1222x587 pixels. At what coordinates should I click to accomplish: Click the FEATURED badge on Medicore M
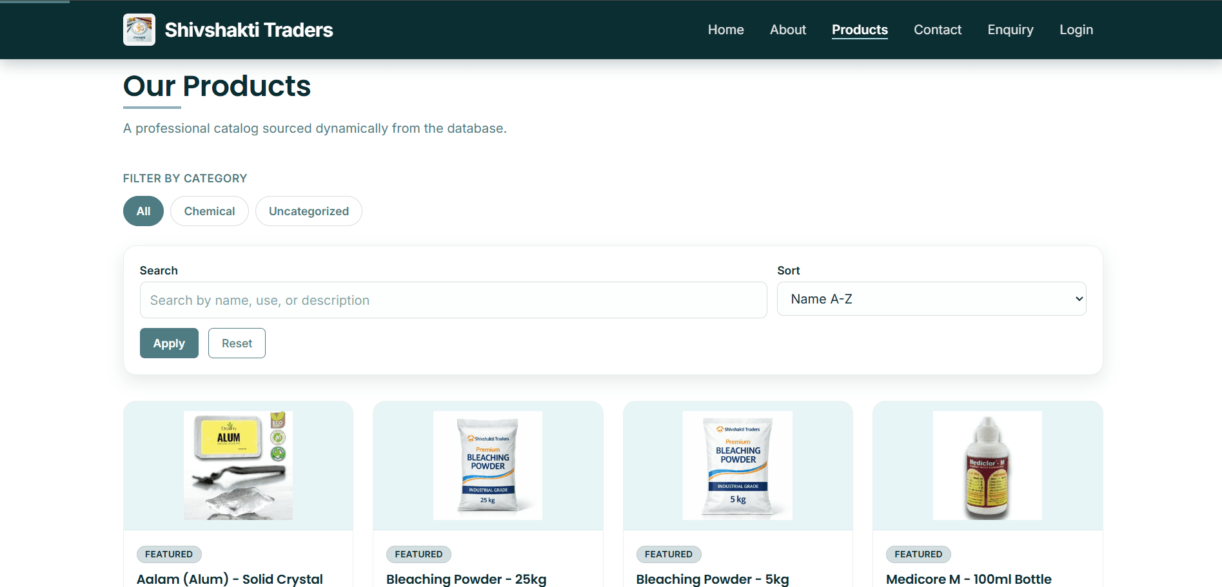[918, 554]
